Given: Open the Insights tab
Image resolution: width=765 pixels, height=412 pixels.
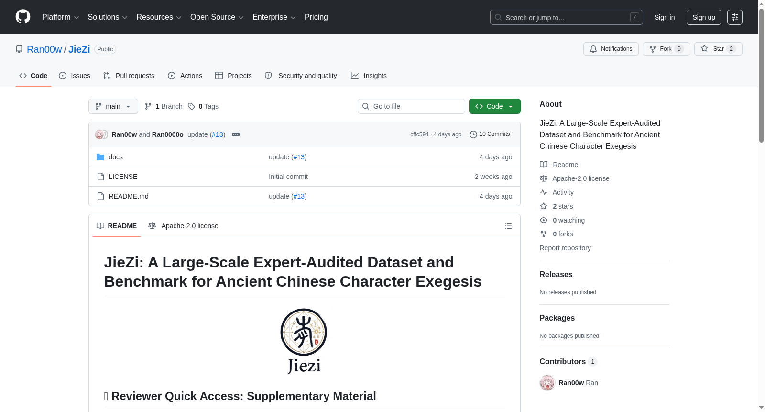Looking at the screenshot, I should point(369,76).
